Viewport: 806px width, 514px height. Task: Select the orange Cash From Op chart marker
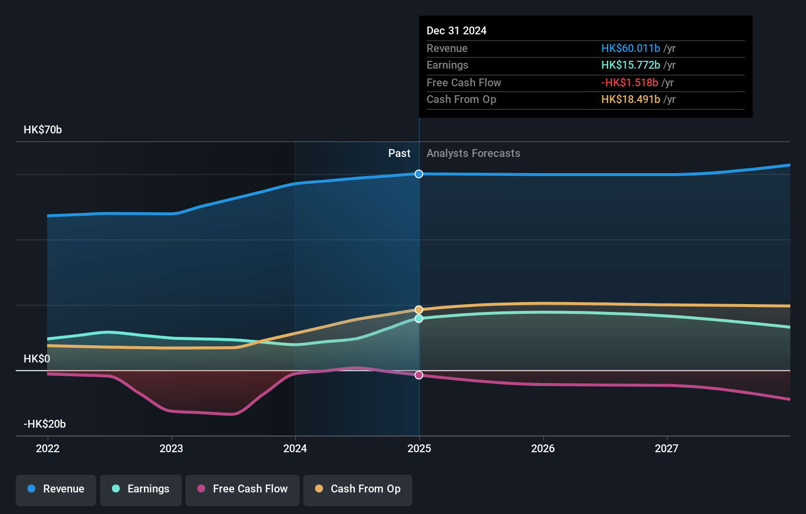419,309
